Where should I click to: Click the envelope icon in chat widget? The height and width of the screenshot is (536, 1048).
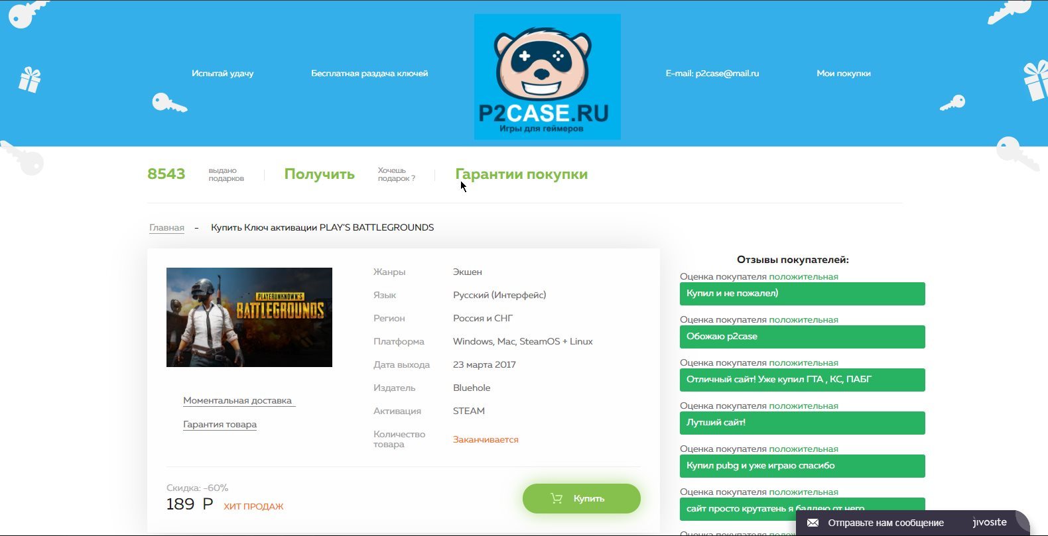(x=813, y=523)
